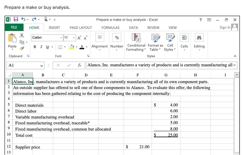This screenshot has height=155, width=242.
Task: Click the Format Painter brush icon
Action: pos(22,49)
